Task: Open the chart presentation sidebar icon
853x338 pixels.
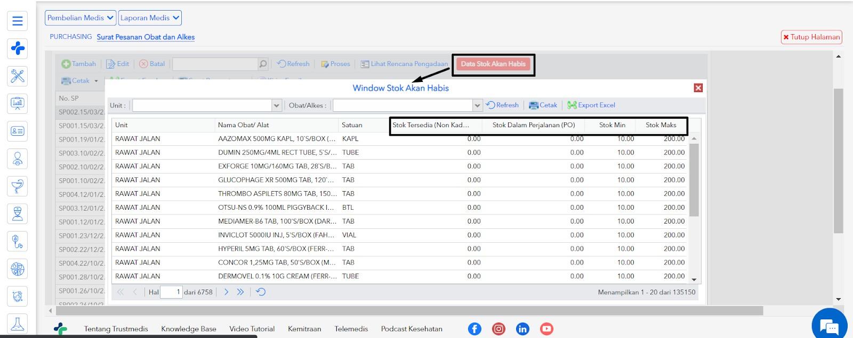Action: click(x=18, y=103)
